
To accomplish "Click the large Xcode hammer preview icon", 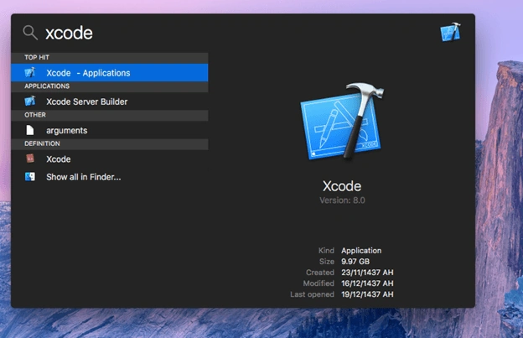I will click(x=342, y=122).
